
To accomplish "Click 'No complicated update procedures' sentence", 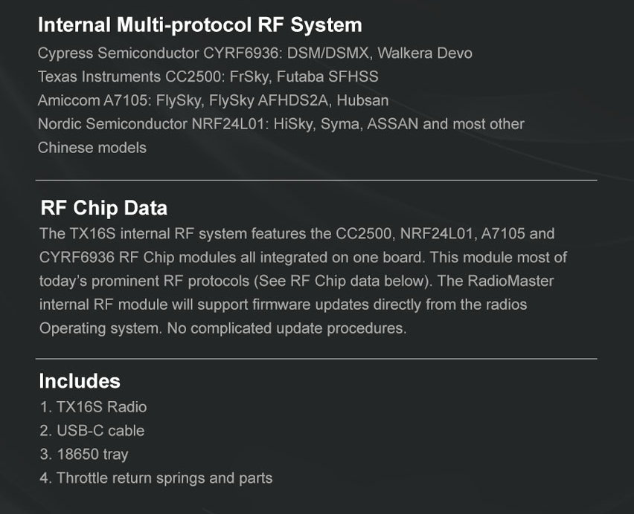I will click(286, 328).
